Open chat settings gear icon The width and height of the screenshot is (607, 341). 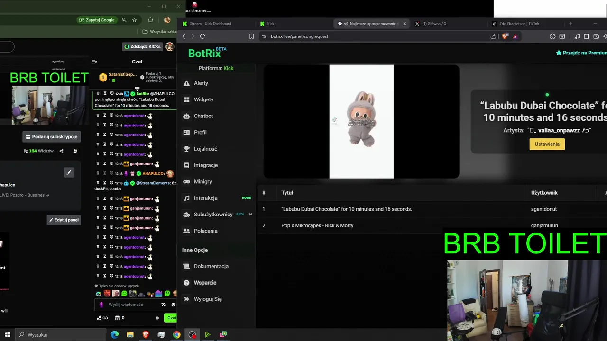click(x=157, y=318)
